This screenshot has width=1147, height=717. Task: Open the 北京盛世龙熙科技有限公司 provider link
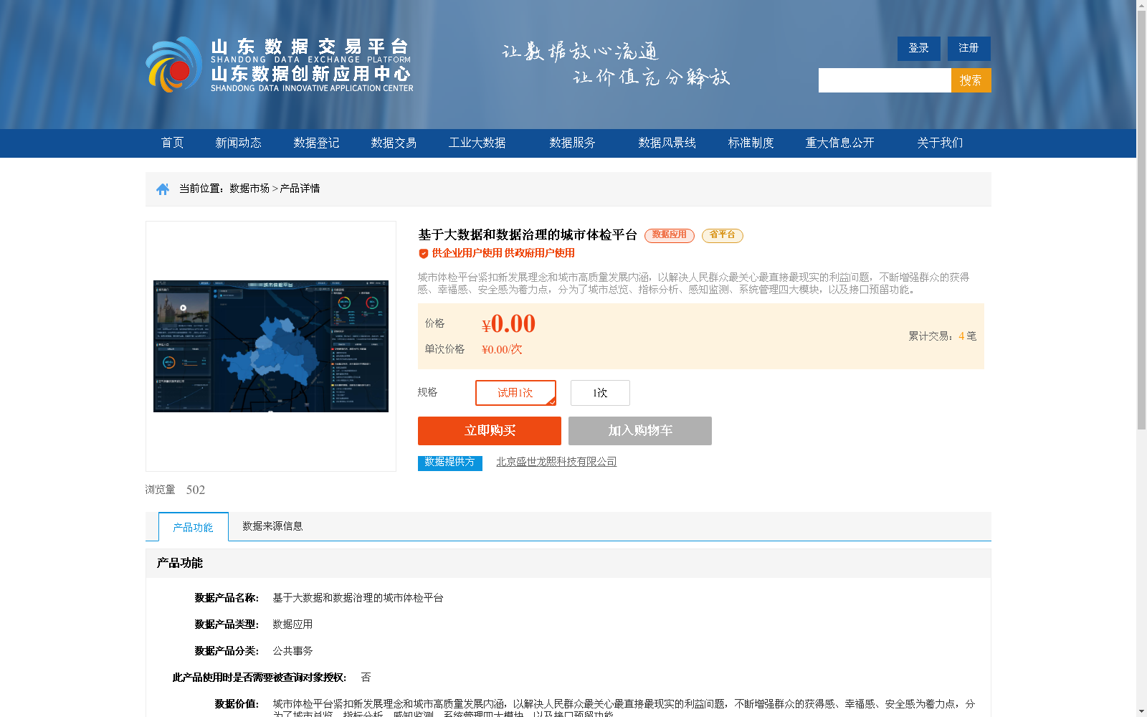tap(556, 462)
